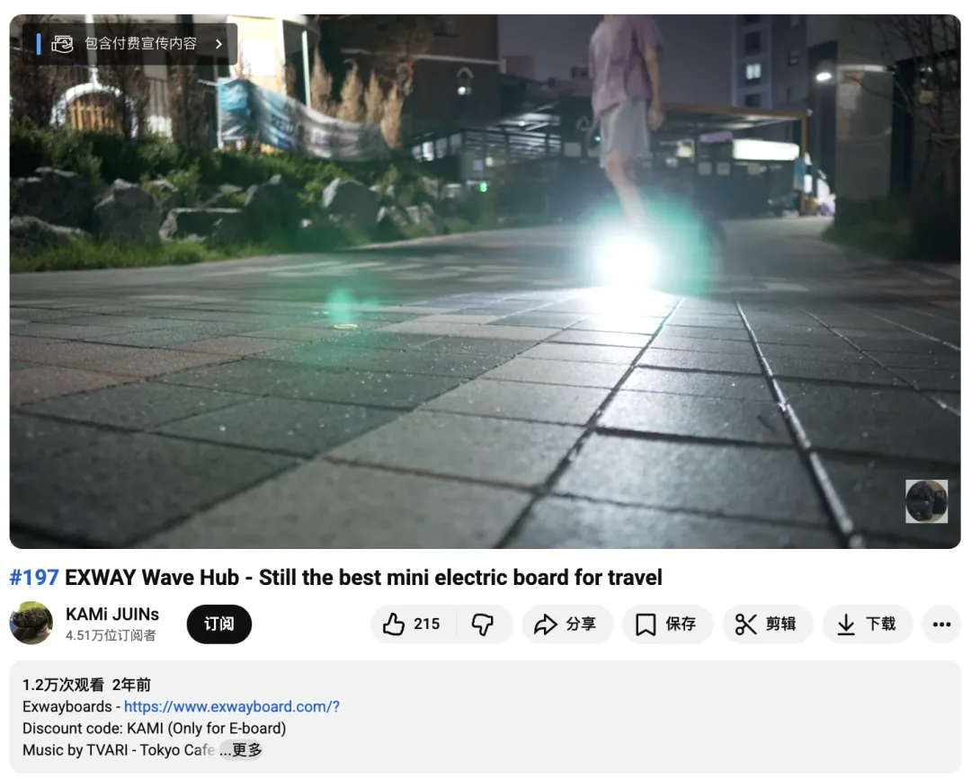Click the thumbs-up like icon
The image size is (971, 779).
coord(393,624)
